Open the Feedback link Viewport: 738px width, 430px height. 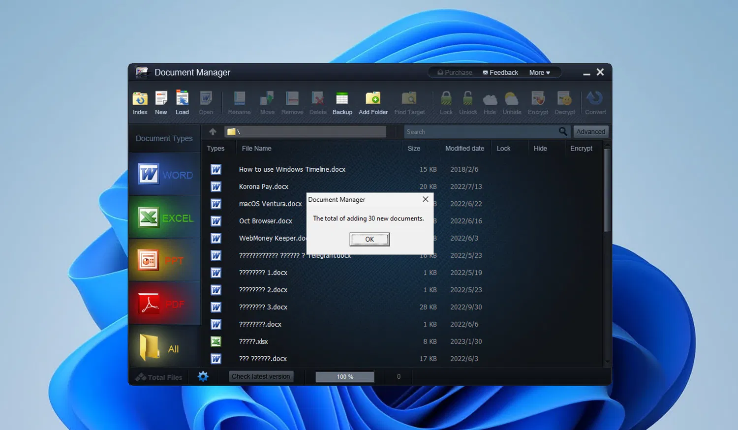click(500, 72)
